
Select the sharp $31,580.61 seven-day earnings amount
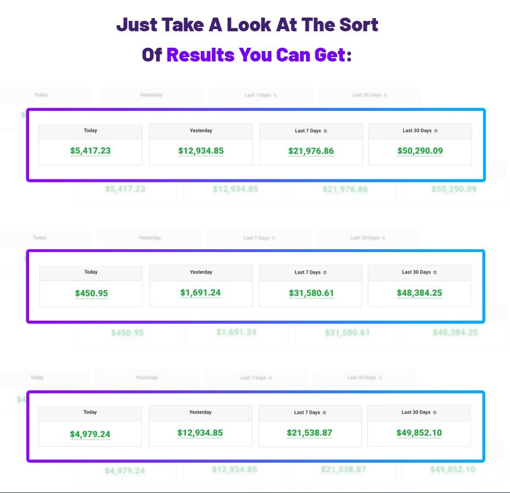click(x=311, y=293)
